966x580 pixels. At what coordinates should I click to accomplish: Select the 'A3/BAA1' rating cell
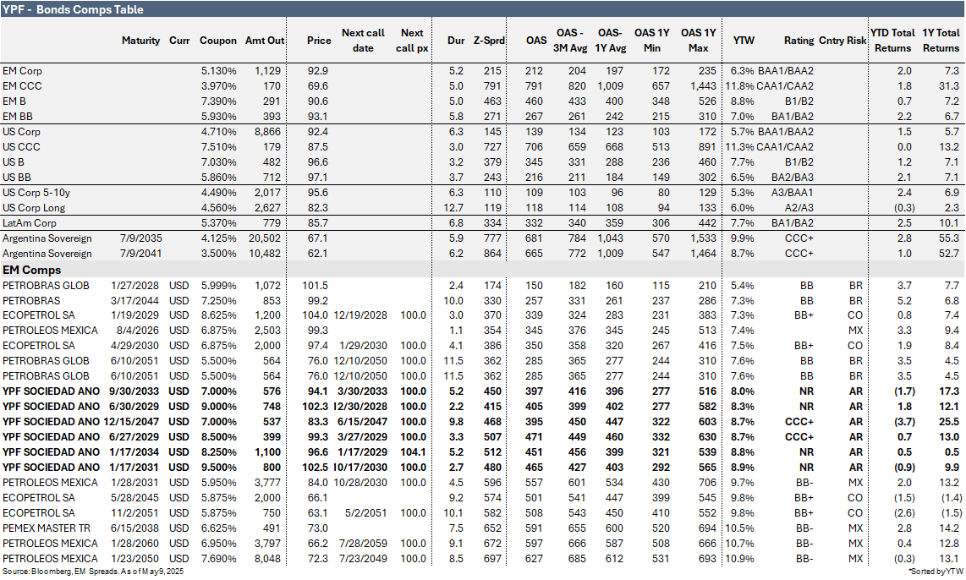pyautogui.click(x=792, y=193)
